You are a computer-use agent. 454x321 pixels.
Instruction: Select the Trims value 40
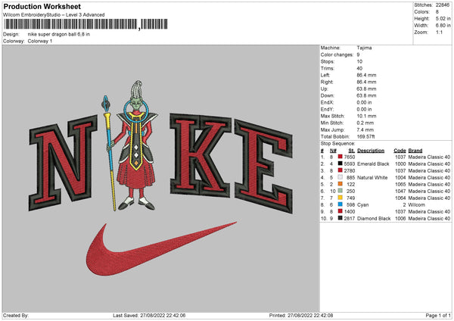(359, 68)
